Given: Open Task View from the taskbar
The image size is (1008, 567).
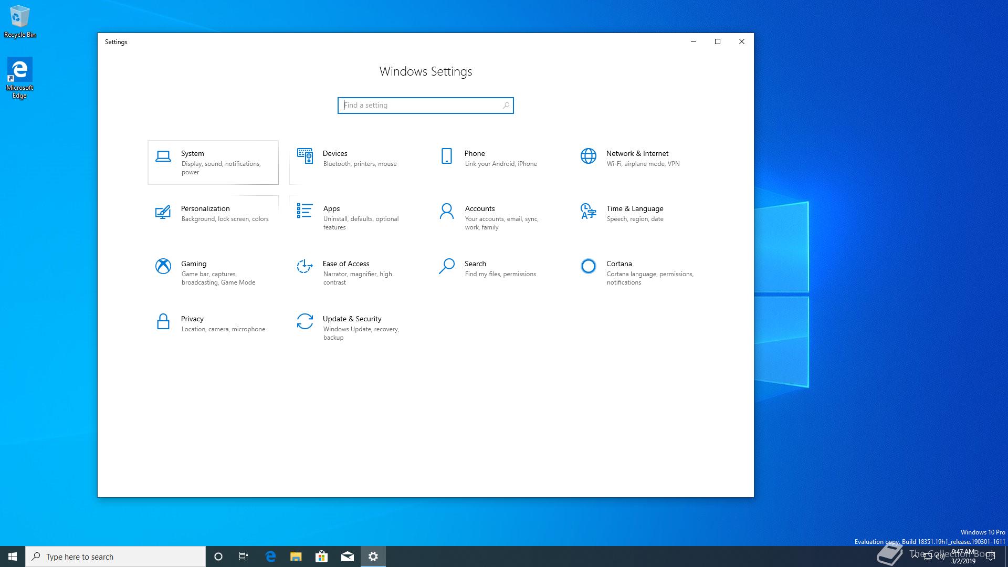Looking at the screenshot, I should click(x=244, y=556).
